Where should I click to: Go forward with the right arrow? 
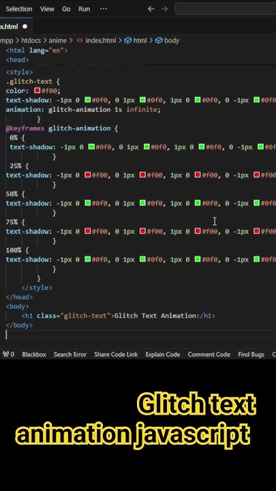(164, 9)
